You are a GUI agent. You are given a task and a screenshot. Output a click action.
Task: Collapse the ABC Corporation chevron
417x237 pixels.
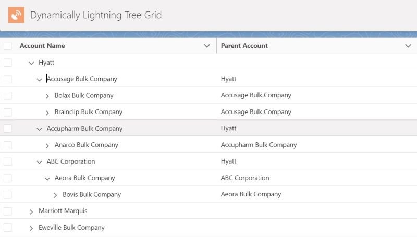tap(39, 162)
